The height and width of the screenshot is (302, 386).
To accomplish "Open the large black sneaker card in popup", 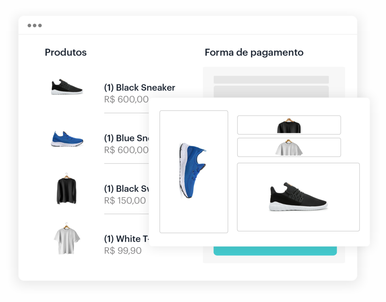I will click(298, 197).
